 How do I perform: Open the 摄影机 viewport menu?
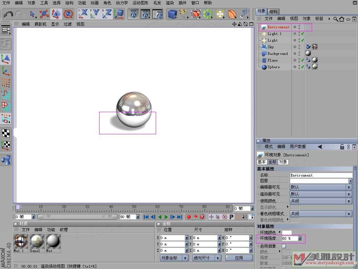click(x=40, y=24)
